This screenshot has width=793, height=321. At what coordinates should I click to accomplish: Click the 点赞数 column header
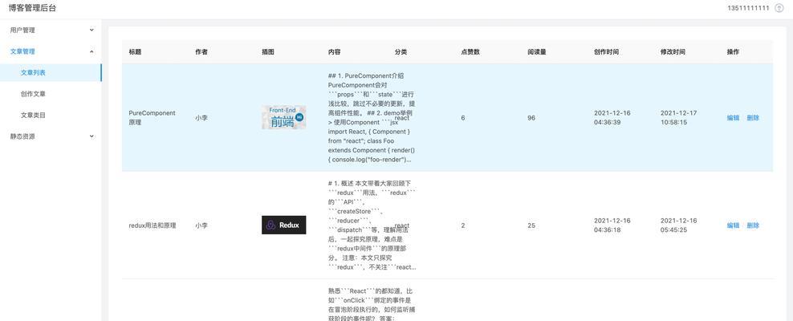coord(470,52)
